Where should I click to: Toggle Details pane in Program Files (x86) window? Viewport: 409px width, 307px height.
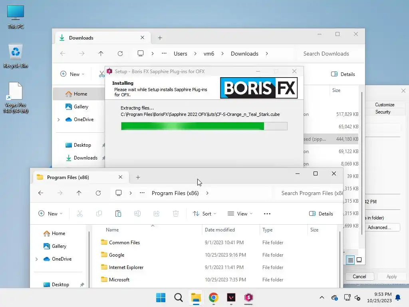[321, 213]
